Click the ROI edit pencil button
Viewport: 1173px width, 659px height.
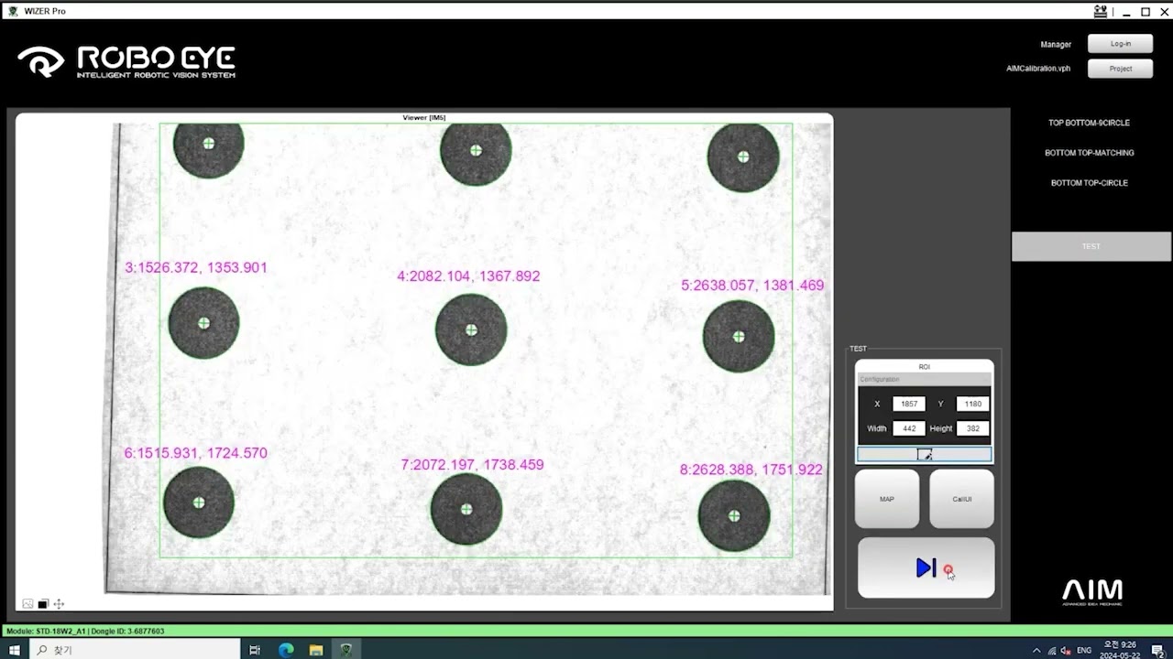click(924, 455)
